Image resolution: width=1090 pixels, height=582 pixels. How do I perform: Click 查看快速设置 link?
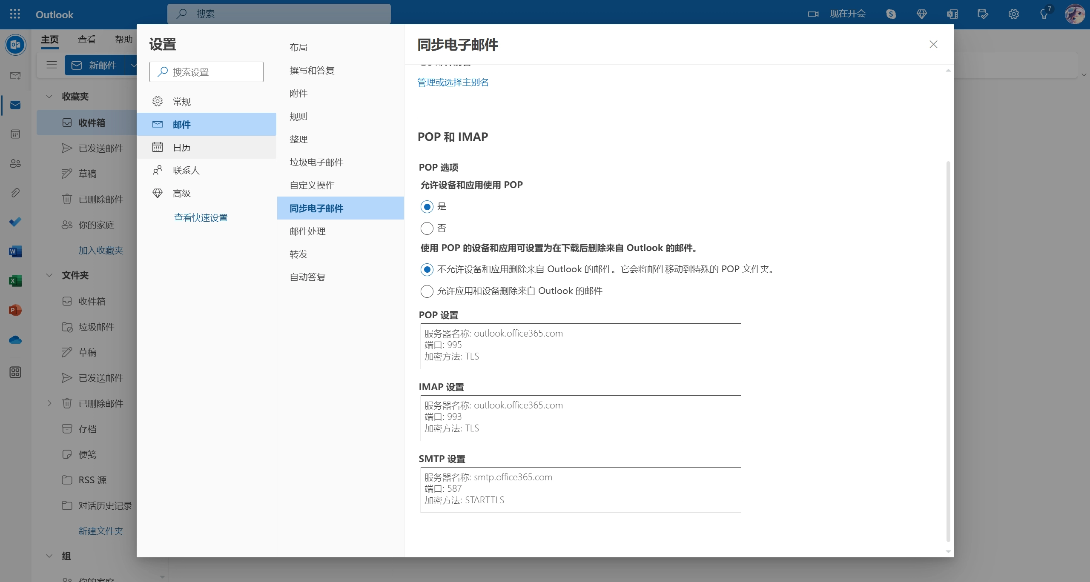201,218
